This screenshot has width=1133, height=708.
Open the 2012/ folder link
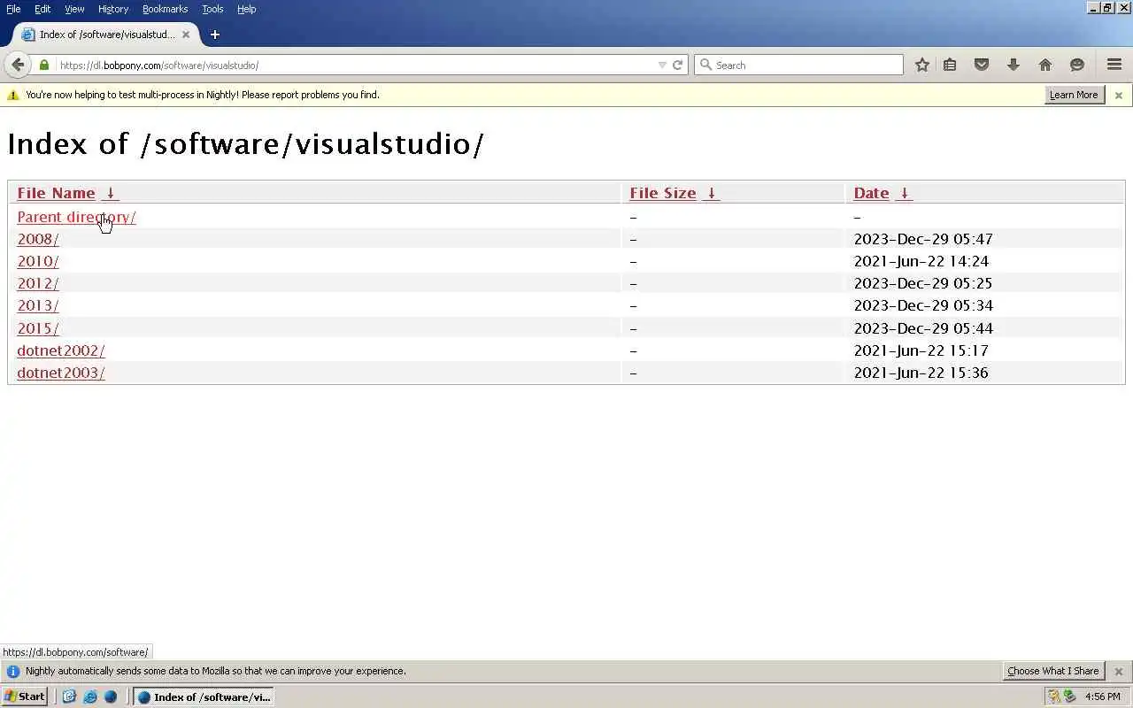pos(38,283)
